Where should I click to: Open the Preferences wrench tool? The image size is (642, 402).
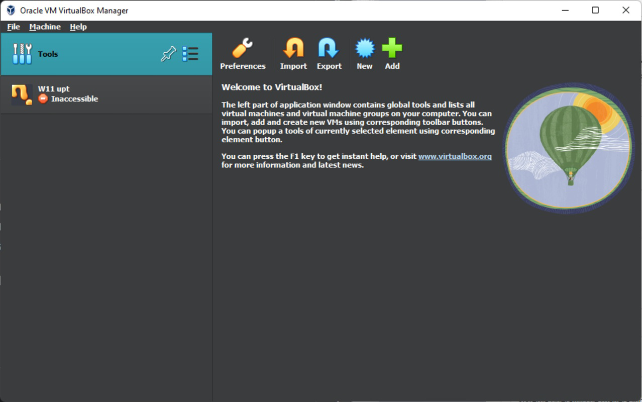[243, 54]
